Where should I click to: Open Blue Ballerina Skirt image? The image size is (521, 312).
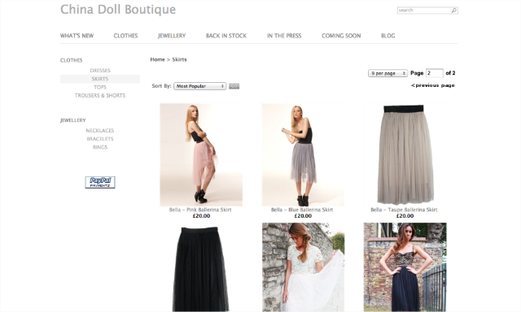click(x=303, y=155)
